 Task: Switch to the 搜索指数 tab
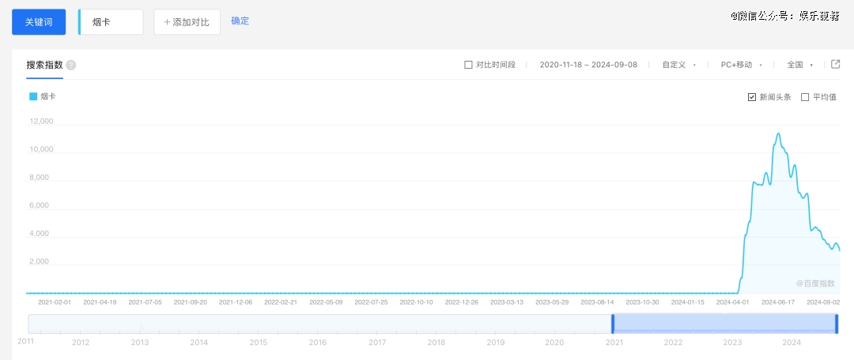pyautogui.click(x=44, y=65)
